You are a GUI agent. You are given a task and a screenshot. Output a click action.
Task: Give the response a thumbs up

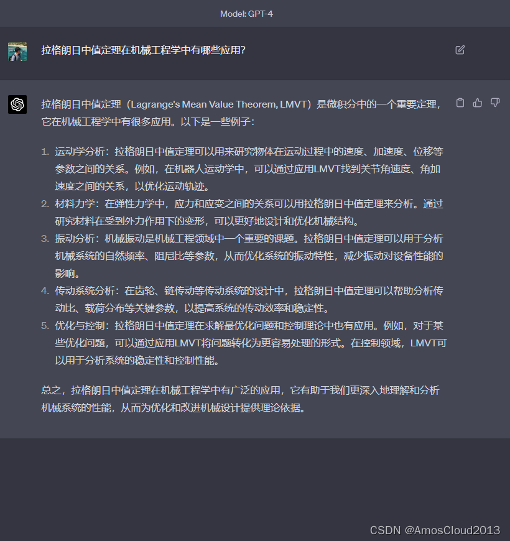click(x=478, y=103)
